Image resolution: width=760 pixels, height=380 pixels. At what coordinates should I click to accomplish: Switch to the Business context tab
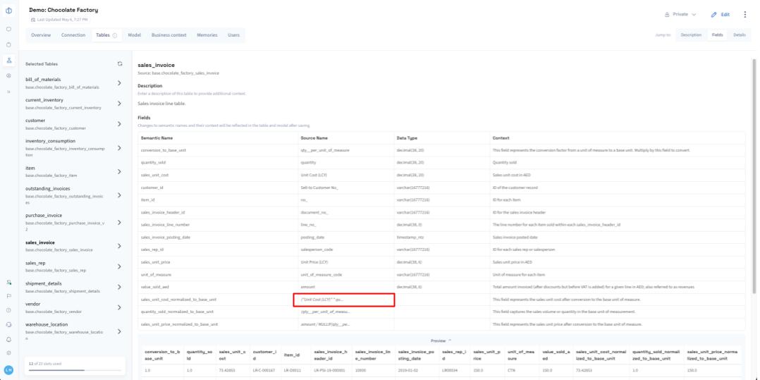point(168,35)
